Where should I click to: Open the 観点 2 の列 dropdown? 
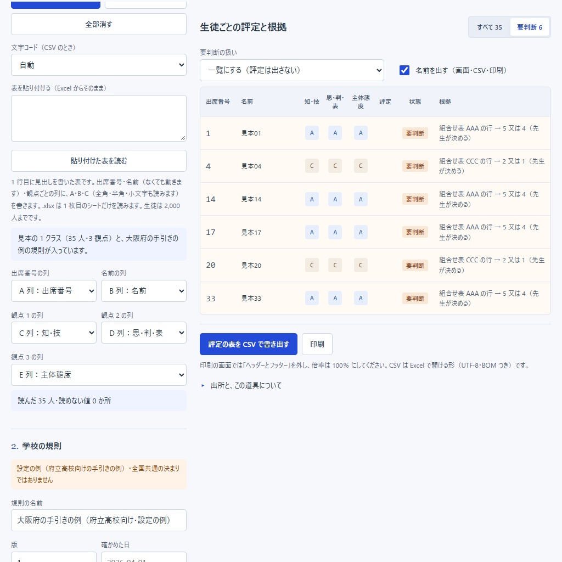pyautogui.click(x=144, y=333)
